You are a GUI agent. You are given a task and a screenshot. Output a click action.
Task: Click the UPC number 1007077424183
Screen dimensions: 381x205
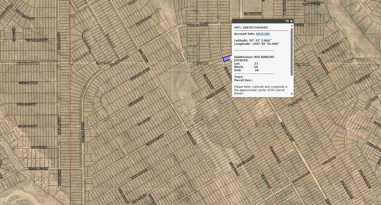(255, 27)
